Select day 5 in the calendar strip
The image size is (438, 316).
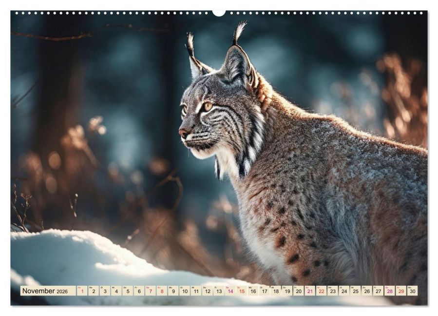(128, 291)
